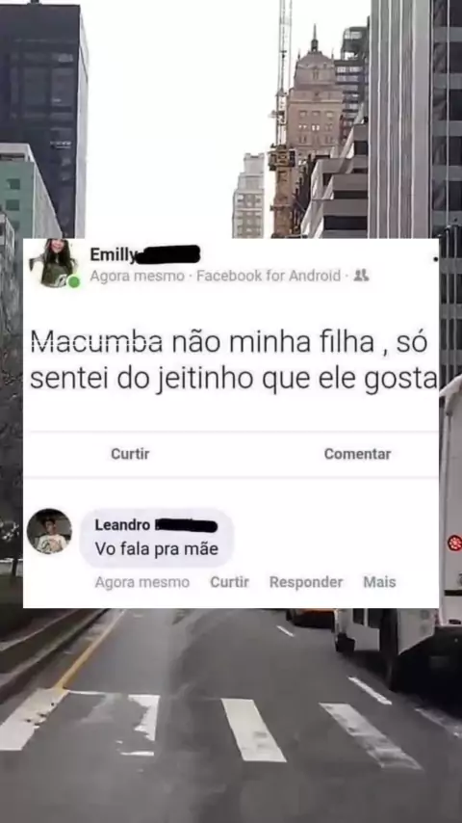Reply to comment using Responder
The width and height of the screenshot is (462, 823).
[x=306, y=582]
